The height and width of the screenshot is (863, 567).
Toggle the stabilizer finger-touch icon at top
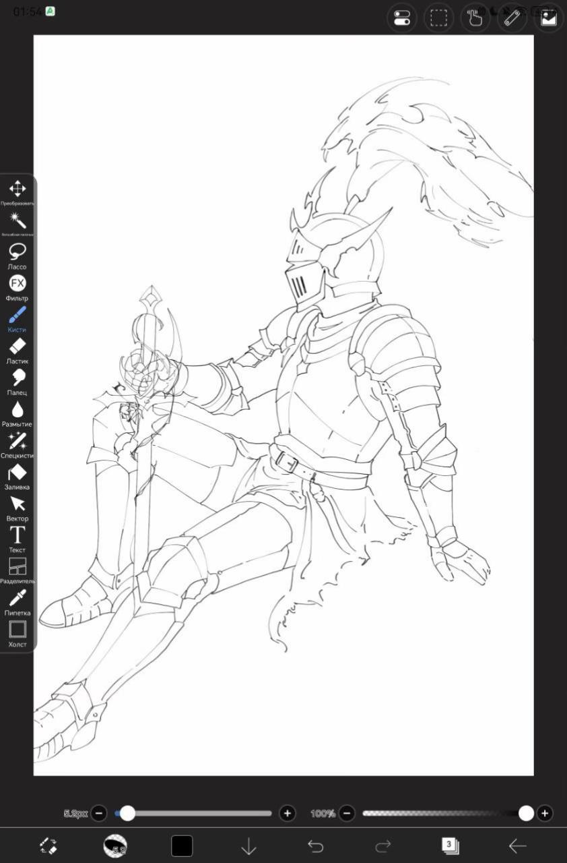(475, 18)
